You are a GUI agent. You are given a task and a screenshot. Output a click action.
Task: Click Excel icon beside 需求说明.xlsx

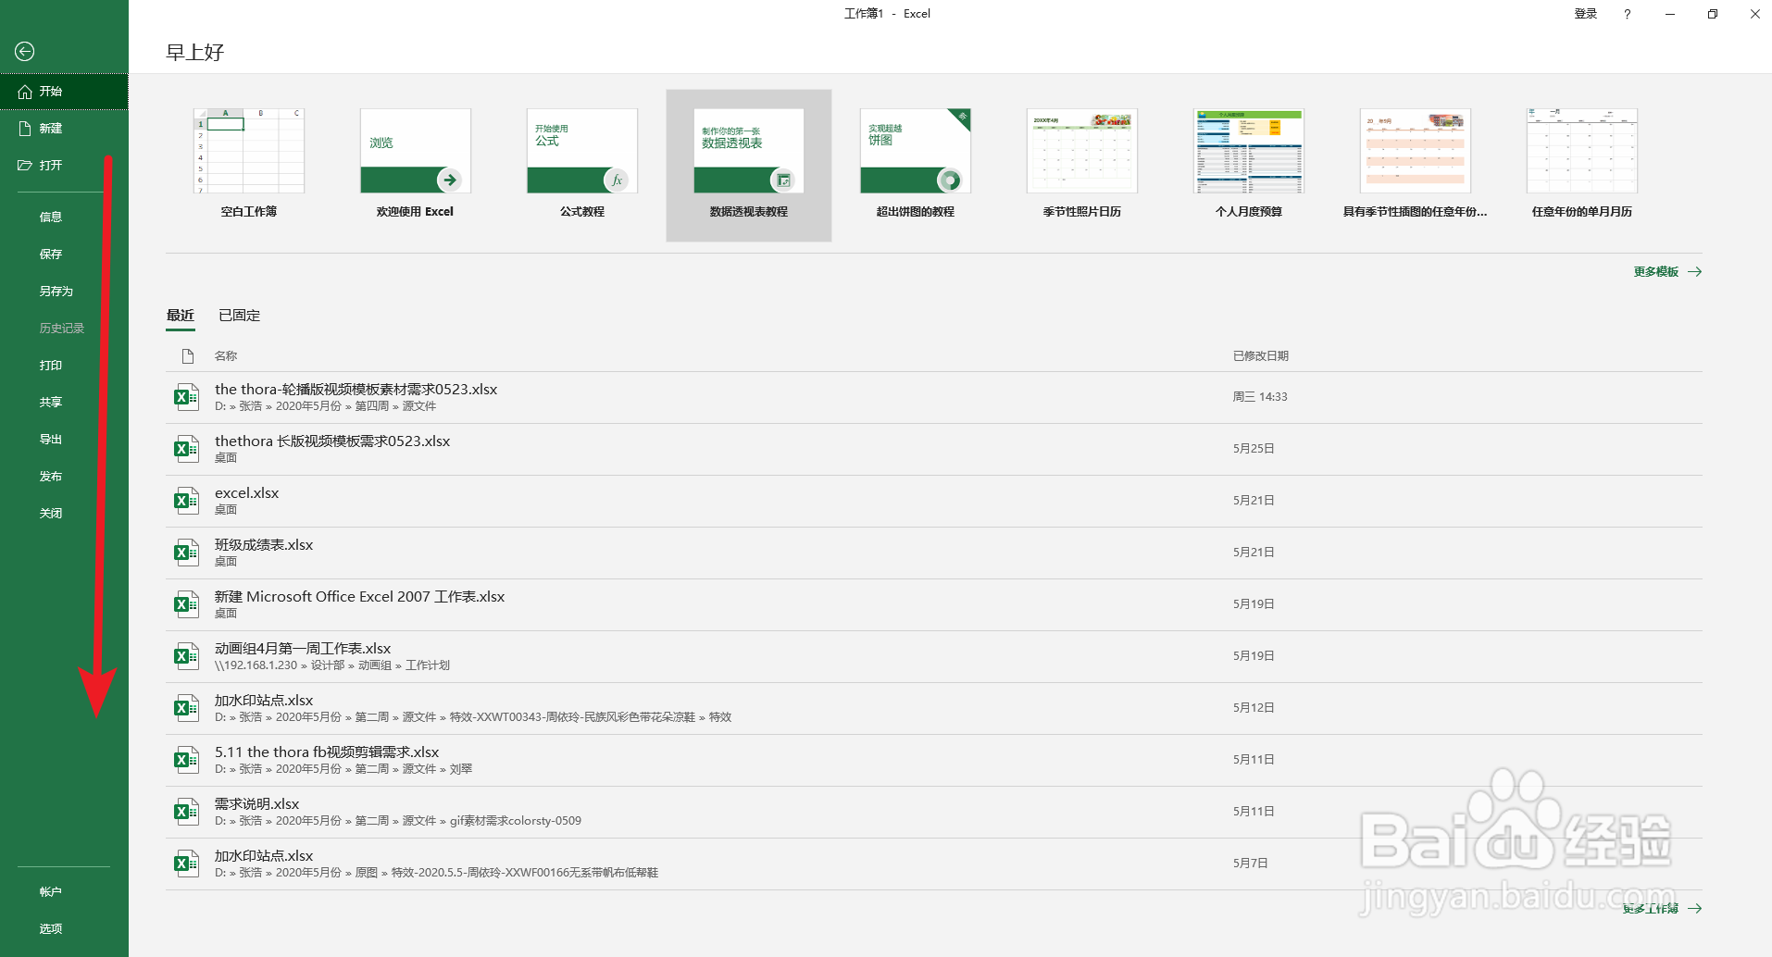tap(187, 812)
